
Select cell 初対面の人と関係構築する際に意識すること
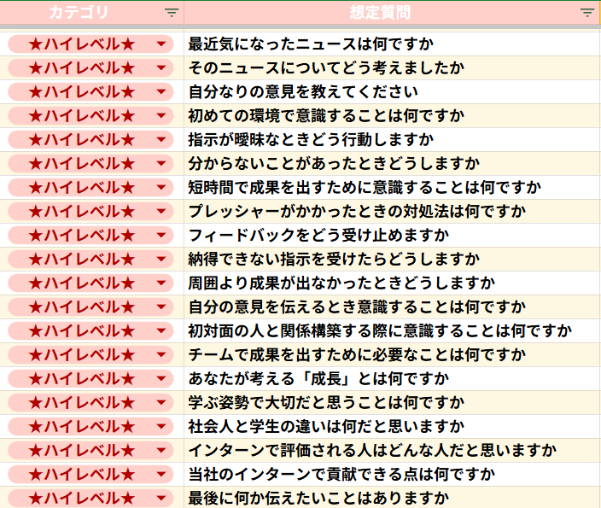[392, 331]
